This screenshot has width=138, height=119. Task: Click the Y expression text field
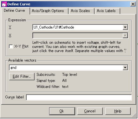tap(78, 27)
